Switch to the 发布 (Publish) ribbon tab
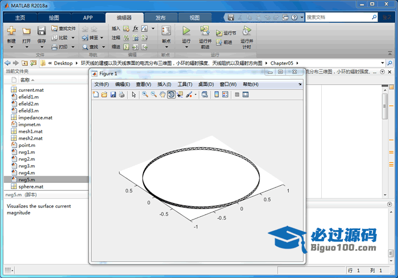This screenshot has height=278, width=398. point(160,17)
